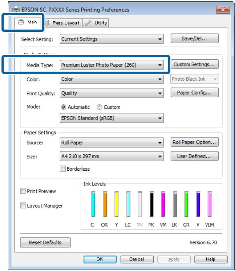Expand the Media Type dropdown
Screen dimensions: 235x271
point(112,65)
